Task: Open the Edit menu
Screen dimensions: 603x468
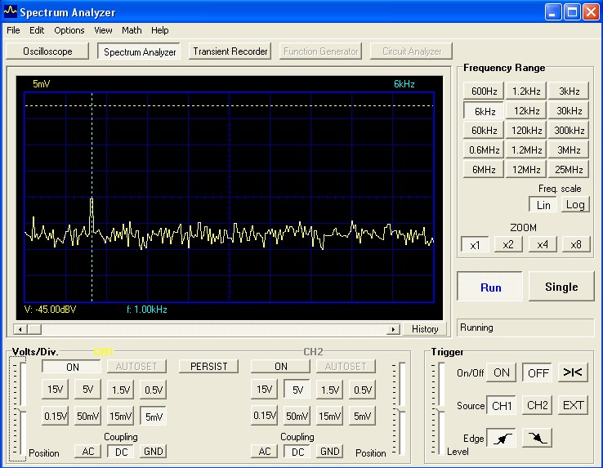Action: click(x=37, y=30)
